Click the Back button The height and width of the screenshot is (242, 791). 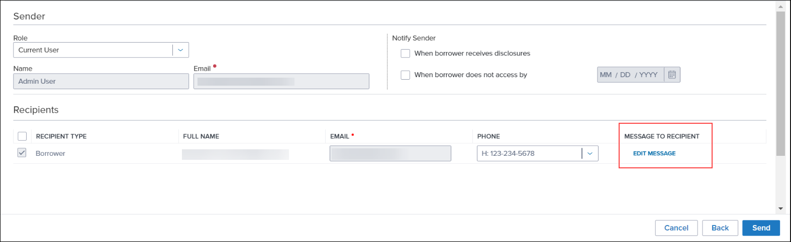720,228
